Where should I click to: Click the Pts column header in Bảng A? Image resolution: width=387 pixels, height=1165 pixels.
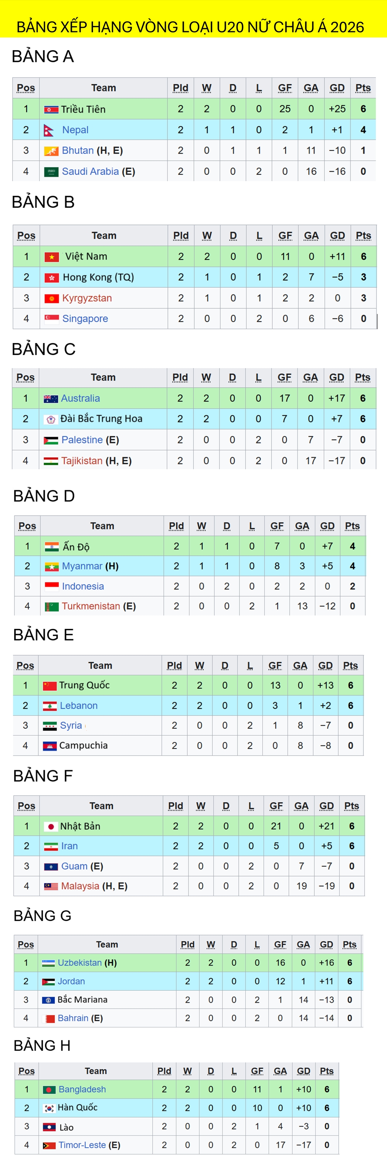pos(363,88)
